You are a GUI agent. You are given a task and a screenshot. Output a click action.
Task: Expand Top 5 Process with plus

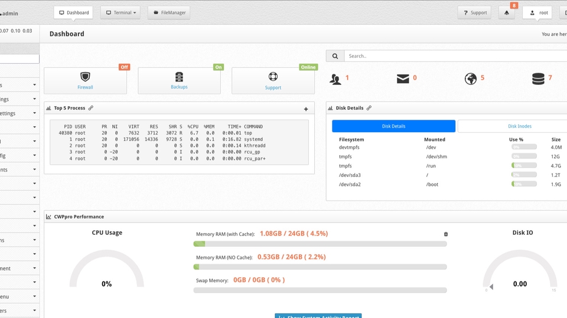click(x=306, y=109)
